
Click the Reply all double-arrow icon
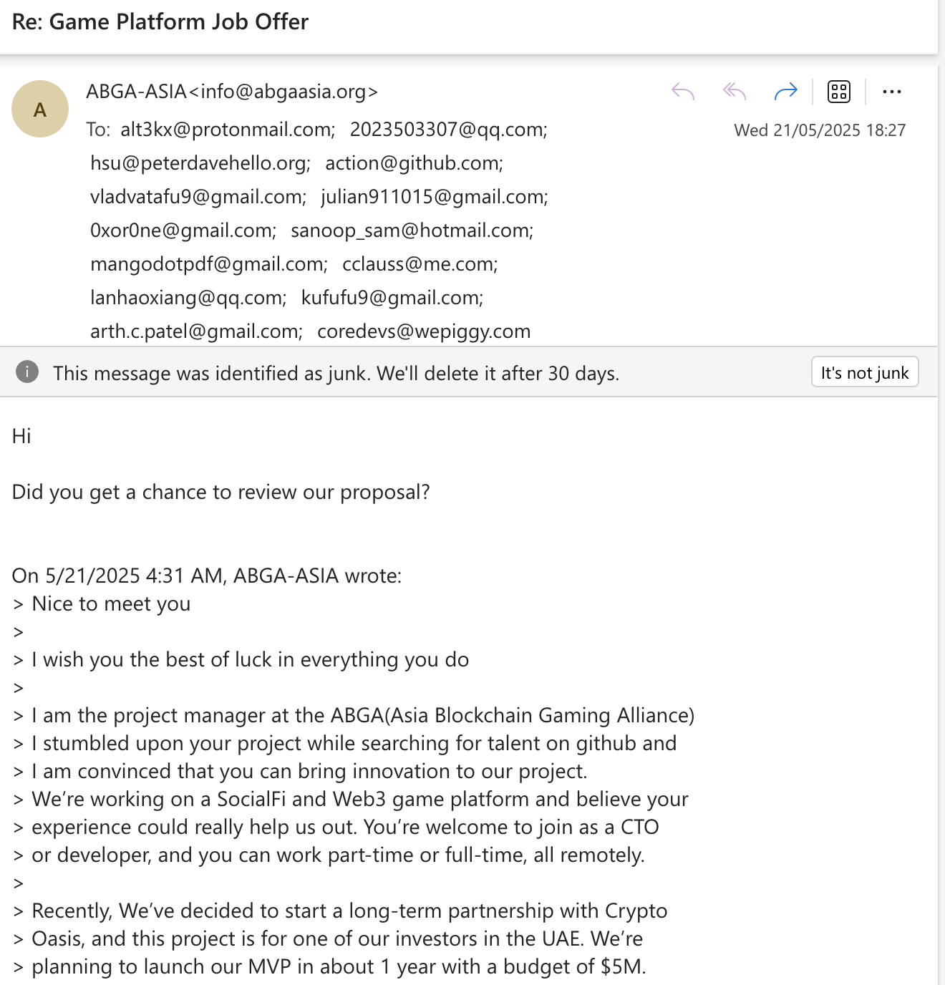pyautogui.click(x=735, y=92)
